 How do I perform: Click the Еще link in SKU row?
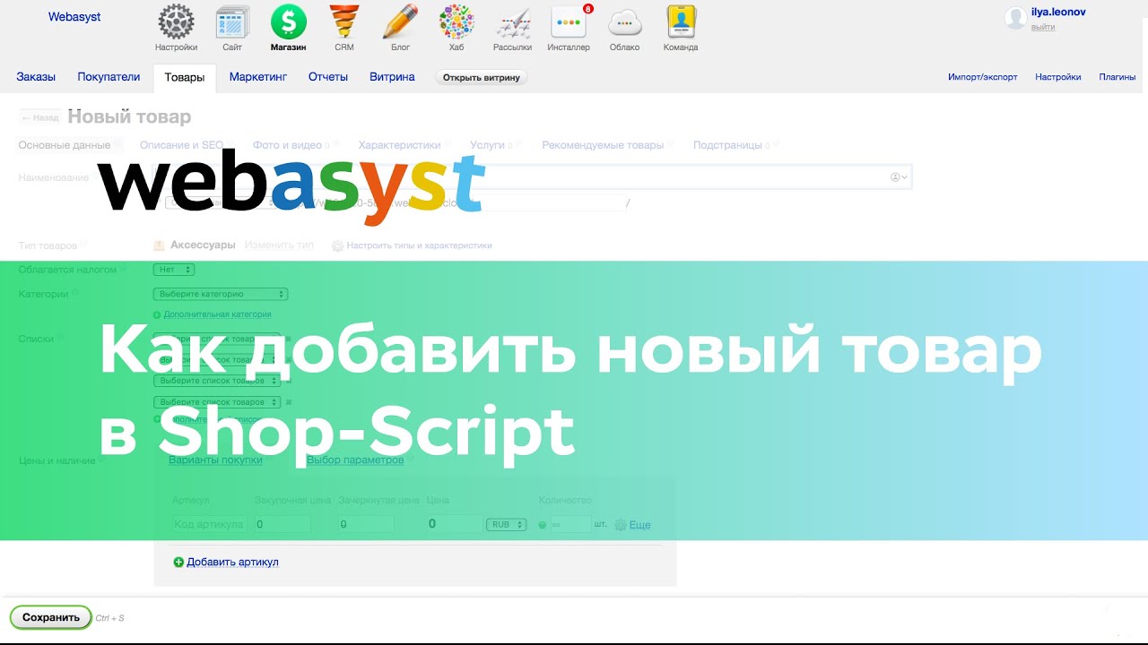point(639,525)
